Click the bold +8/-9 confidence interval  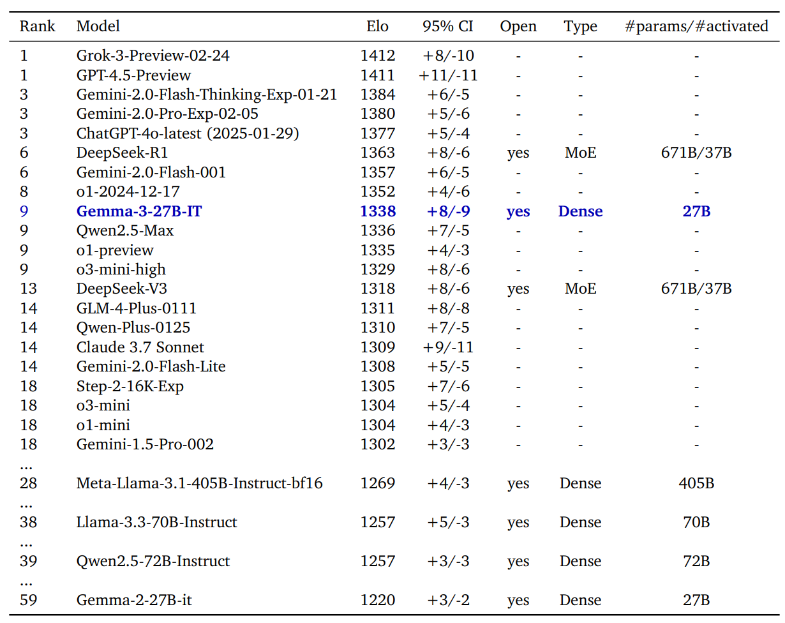pos(448,212)
